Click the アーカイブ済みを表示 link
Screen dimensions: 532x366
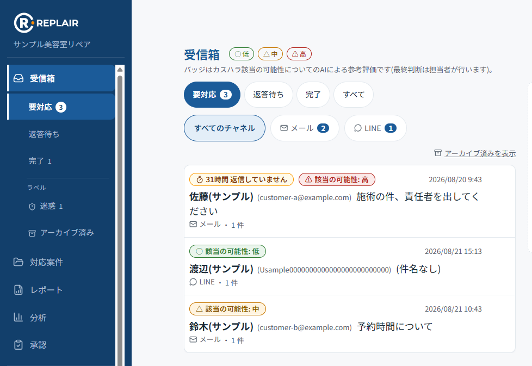coord(480,153)
